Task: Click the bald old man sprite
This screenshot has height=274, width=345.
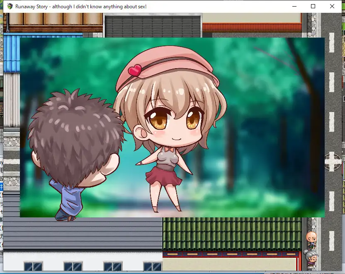Action: click(x=311, y=240)
